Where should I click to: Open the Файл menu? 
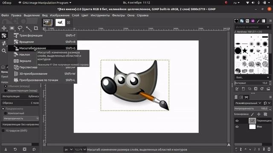(5, 15)
